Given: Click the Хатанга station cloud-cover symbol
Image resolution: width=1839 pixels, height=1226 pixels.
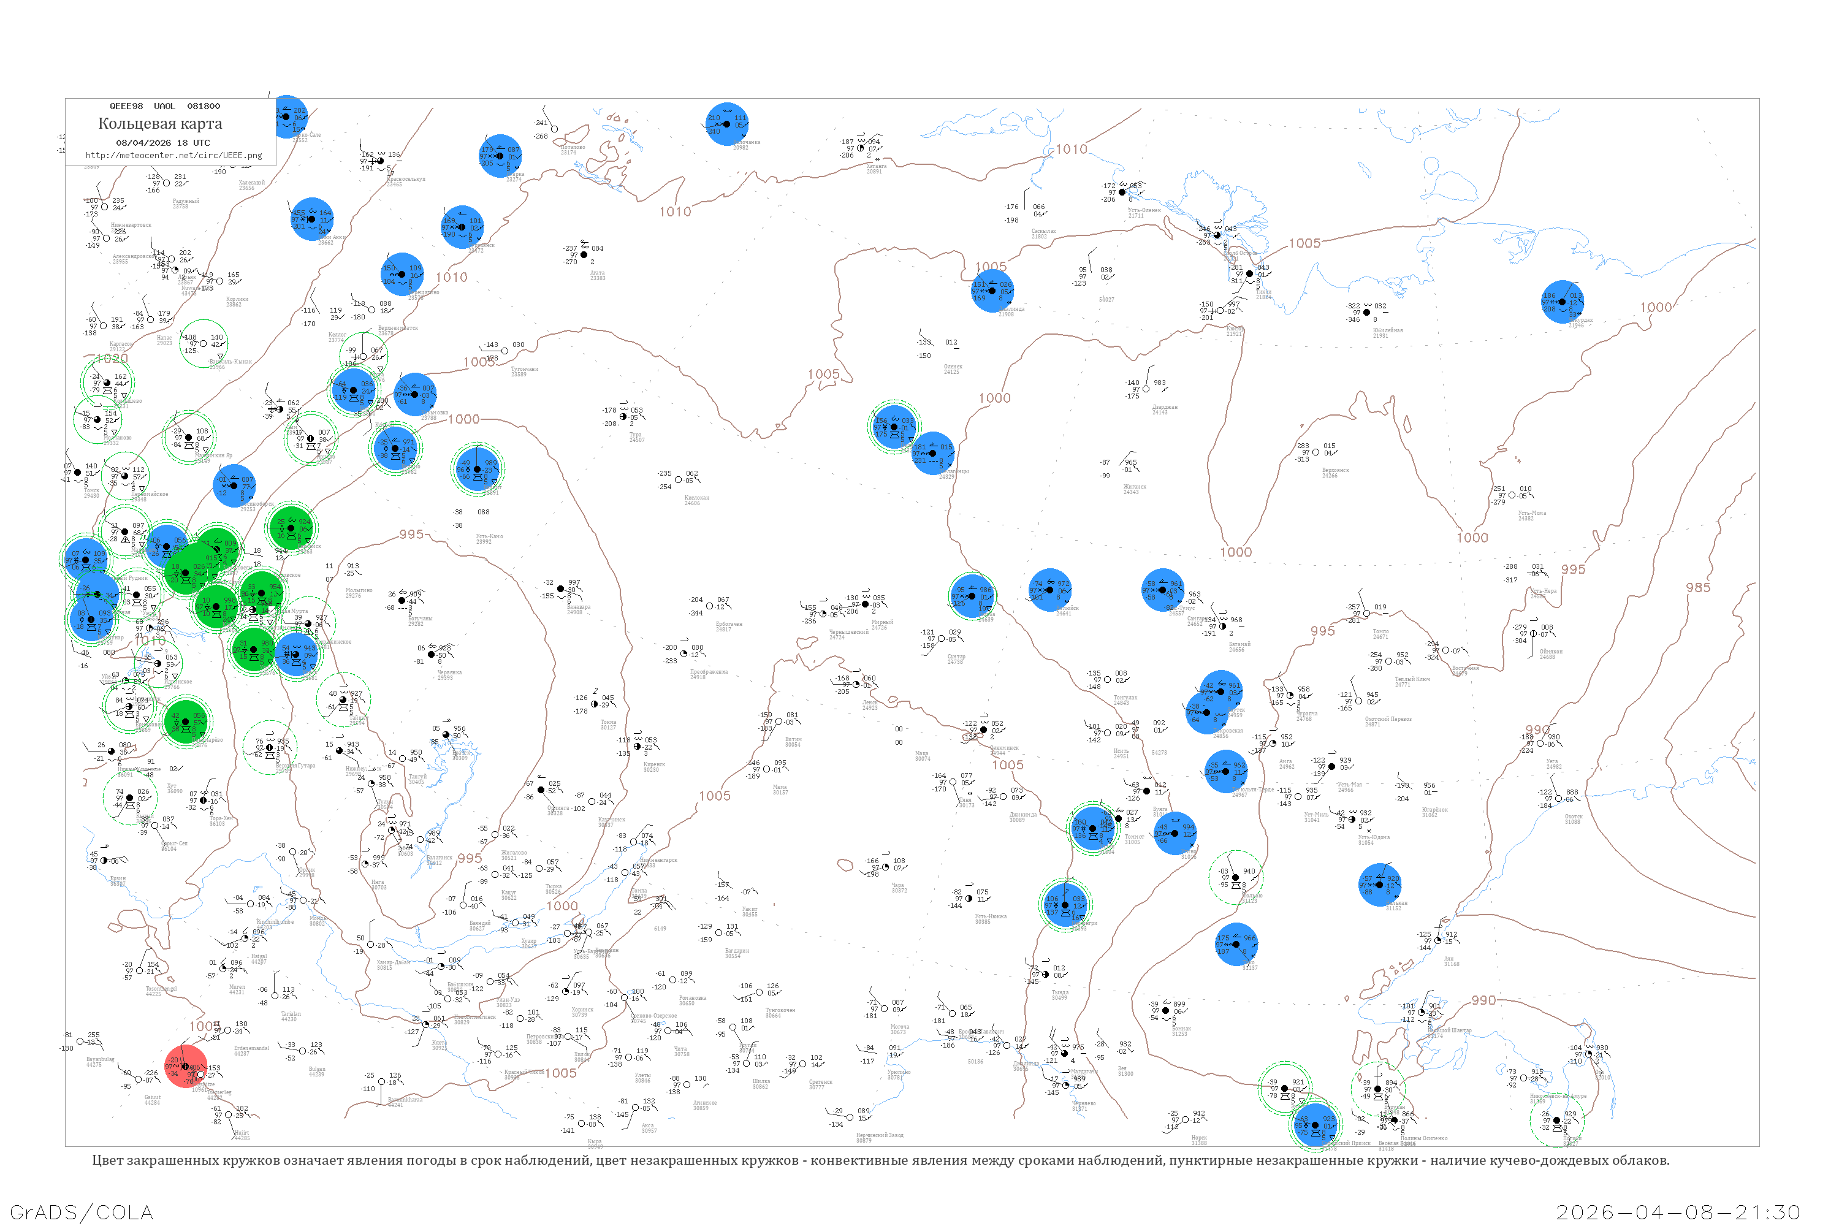Looking at the screenshot, I should (861, 148).
